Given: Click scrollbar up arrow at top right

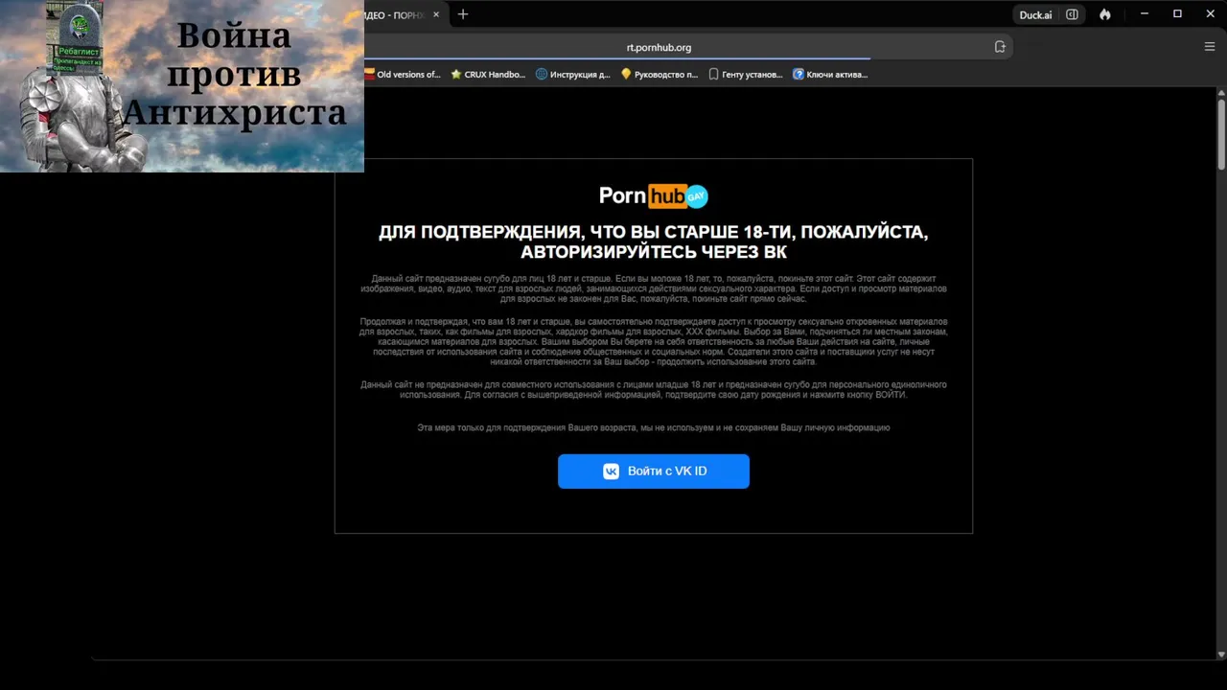Looking at the screenshot, I should (1221, 92).
